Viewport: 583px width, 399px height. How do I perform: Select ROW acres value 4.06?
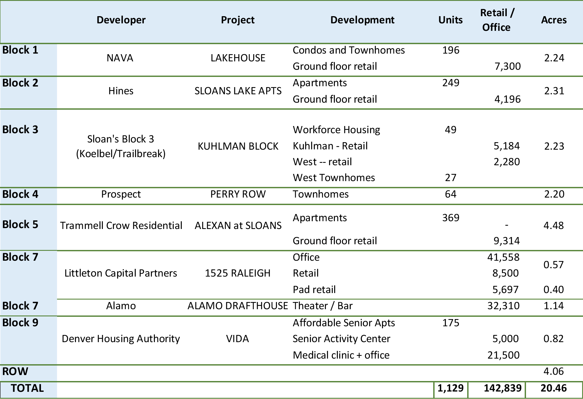click(554, 371)
